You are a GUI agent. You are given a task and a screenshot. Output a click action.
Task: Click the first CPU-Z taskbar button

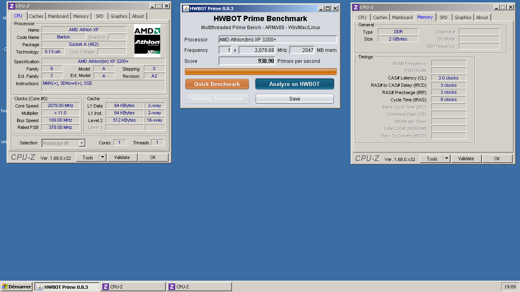tap(133, 287)
